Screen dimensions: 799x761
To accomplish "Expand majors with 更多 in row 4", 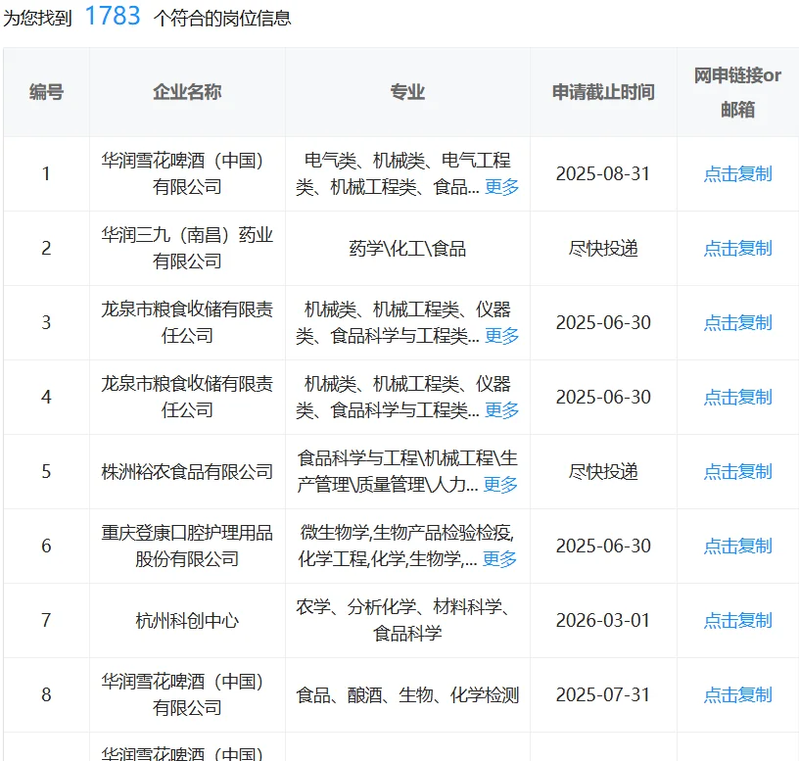I will coord(501,410).
